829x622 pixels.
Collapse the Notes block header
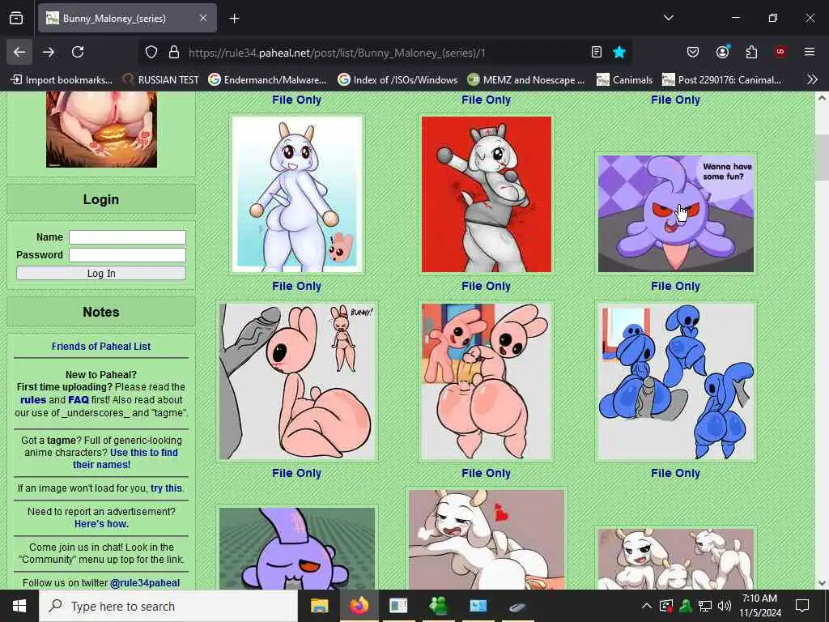101,312
